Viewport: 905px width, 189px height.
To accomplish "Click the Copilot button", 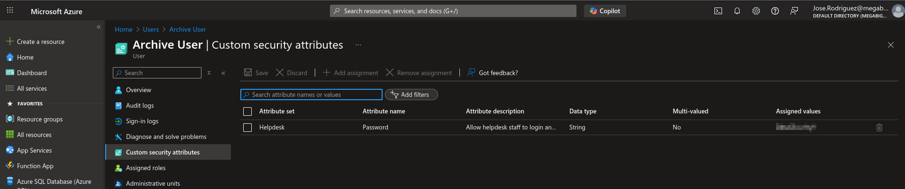I will pos(605,11).
